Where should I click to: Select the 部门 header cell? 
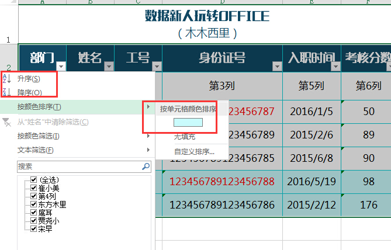click(43, 58)
